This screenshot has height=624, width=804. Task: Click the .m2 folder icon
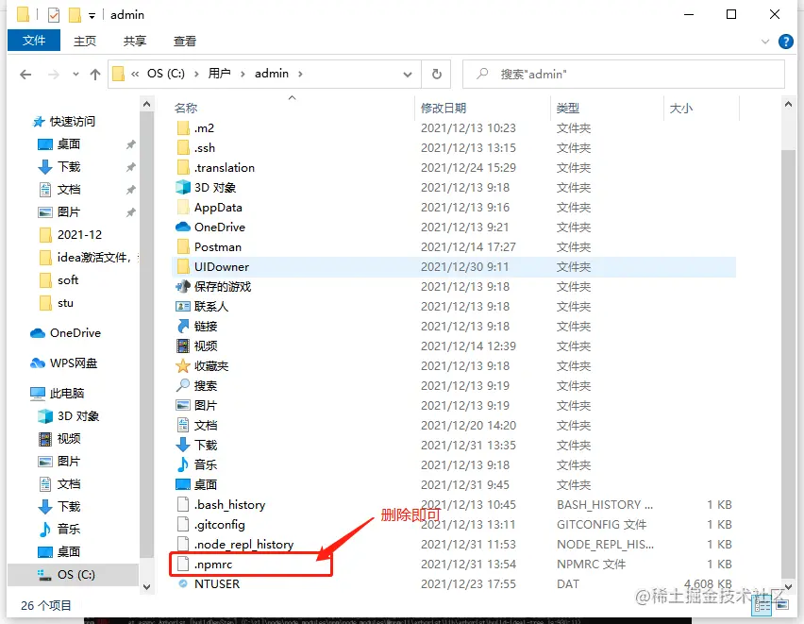click(x=183, y=127)
